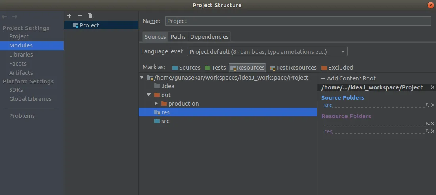This screenshot has height=195, width=436.
Task: Click the copy module icon
Action: pyautogui.click(x=90, y=16)
